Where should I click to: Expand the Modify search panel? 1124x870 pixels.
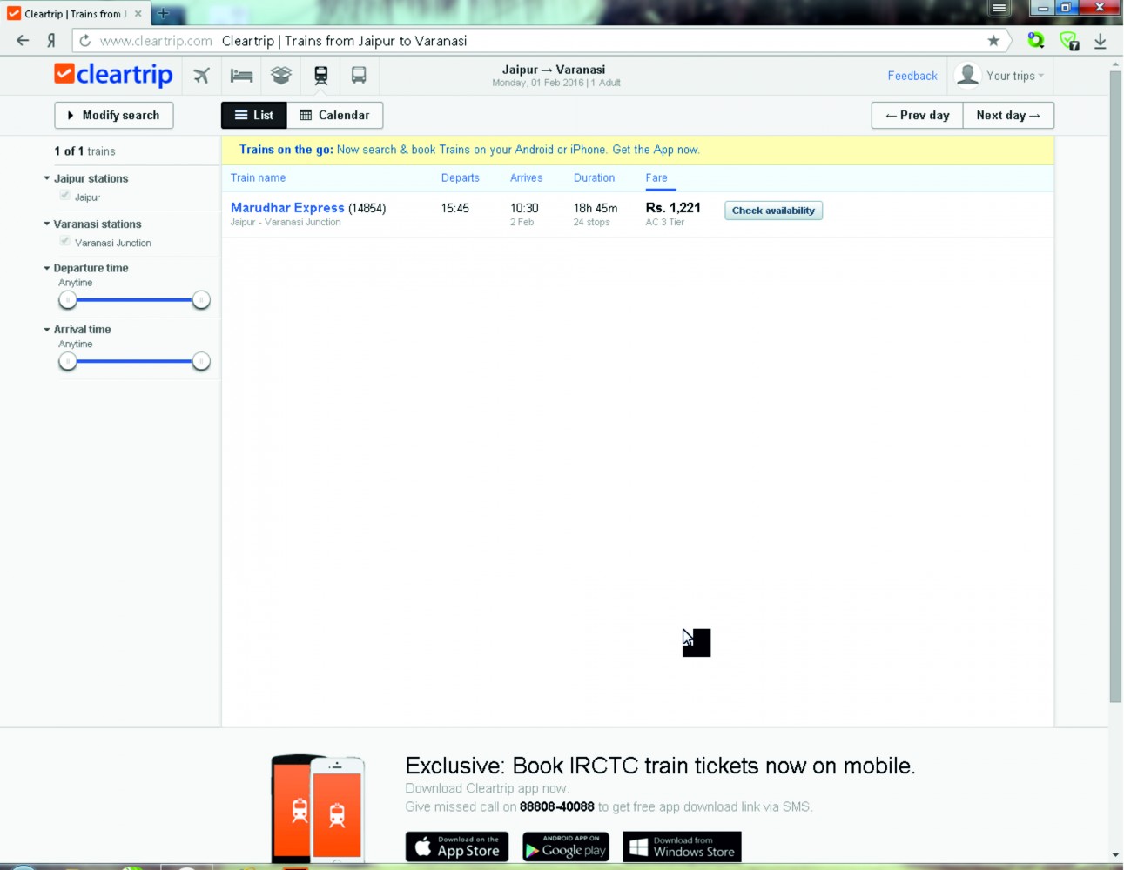tap(113, 115)
